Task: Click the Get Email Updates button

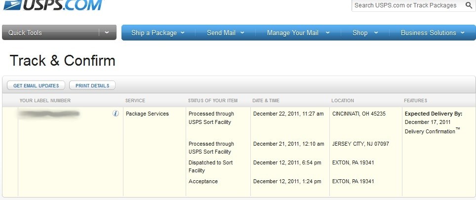Action: 36,85
